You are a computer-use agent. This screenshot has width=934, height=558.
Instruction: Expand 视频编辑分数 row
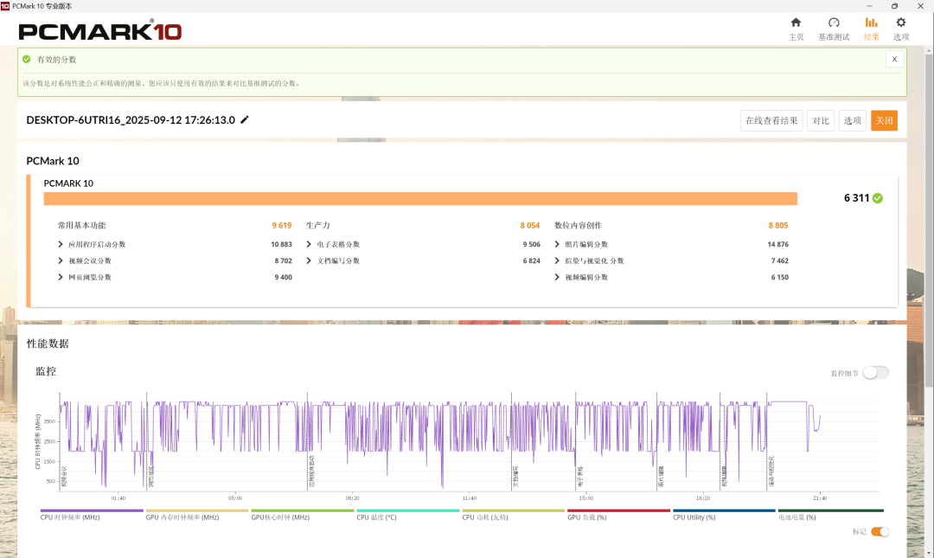point(557,277)
